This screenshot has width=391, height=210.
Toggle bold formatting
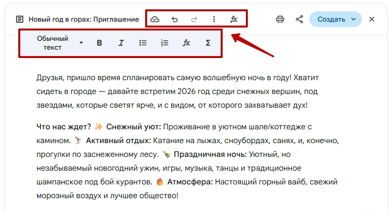99,43
